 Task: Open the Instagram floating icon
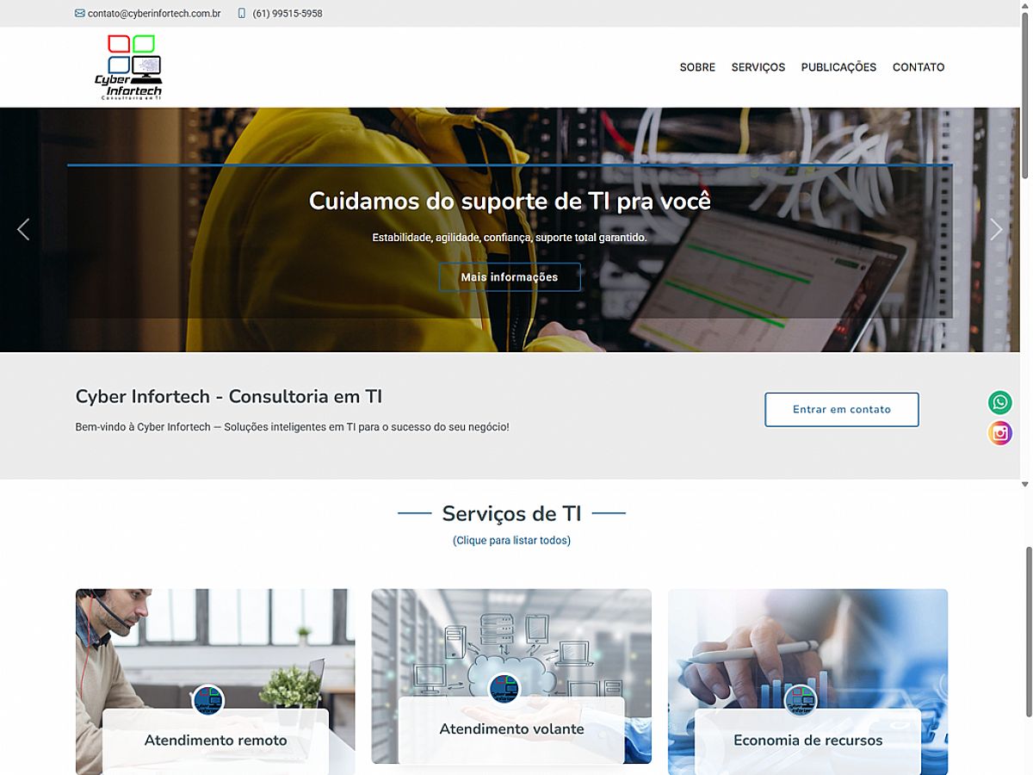[x=1000, y=433]
